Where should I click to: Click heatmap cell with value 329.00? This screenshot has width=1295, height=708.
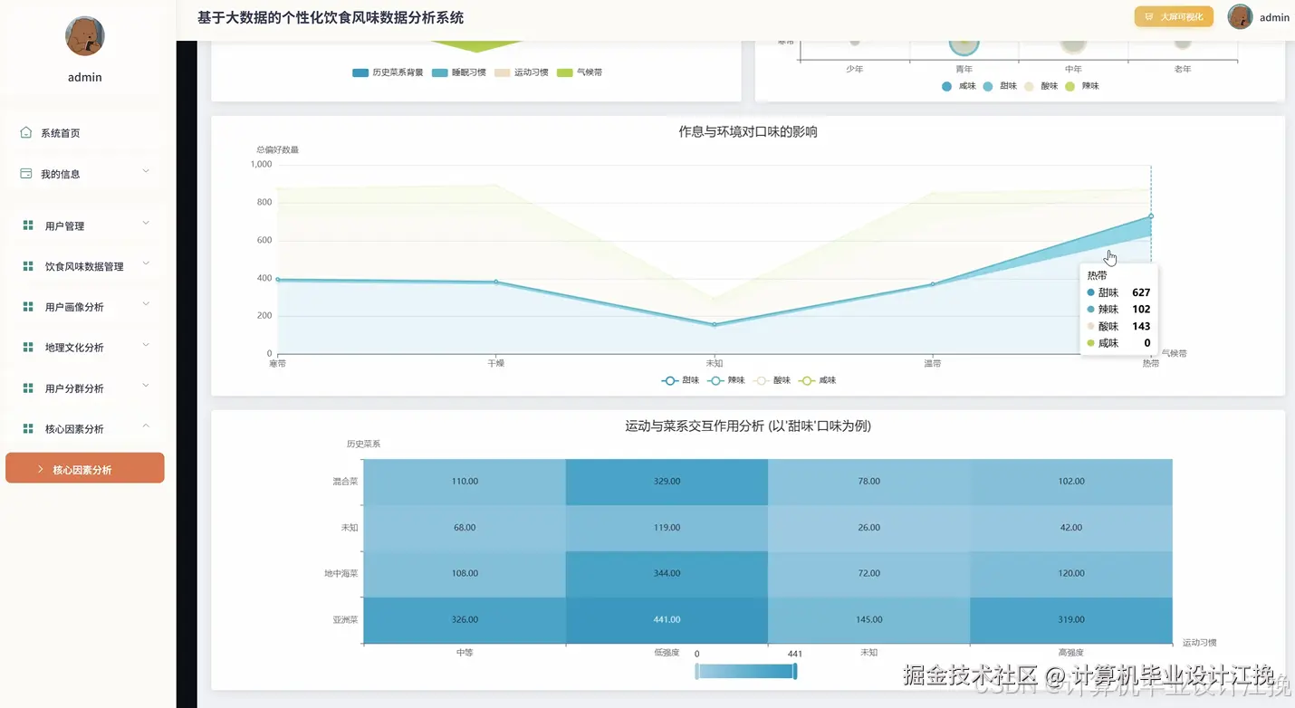tap(667, 482)
